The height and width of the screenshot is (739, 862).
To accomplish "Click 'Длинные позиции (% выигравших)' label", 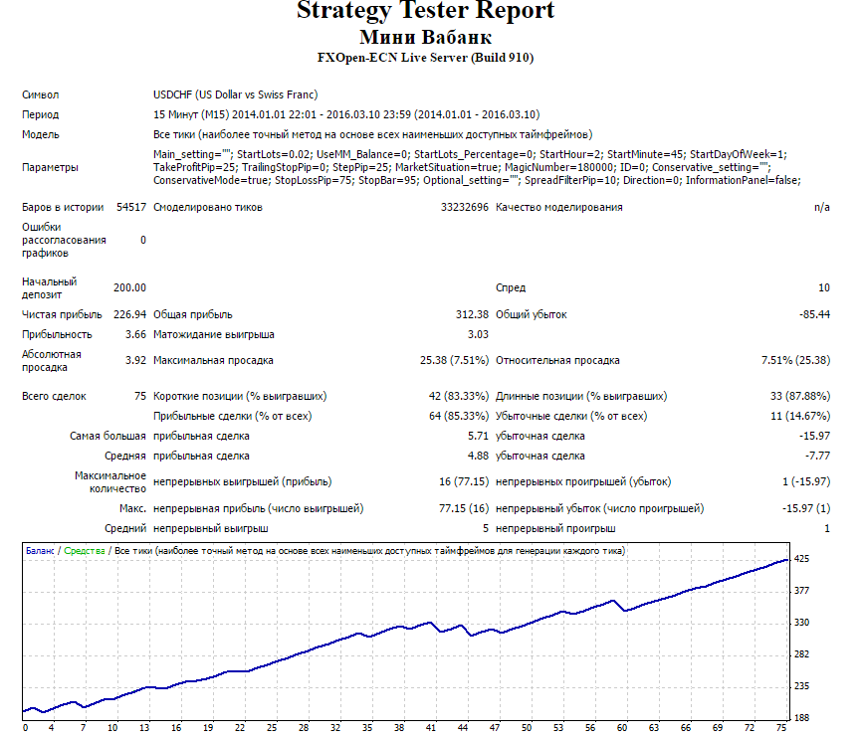I will coord(581,396).
